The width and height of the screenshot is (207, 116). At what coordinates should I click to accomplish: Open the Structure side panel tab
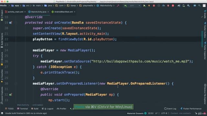(x=2, y=59)
